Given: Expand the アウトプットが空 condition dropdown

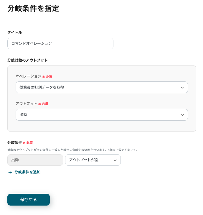Looking at the screenshot, I should [90, 160].
